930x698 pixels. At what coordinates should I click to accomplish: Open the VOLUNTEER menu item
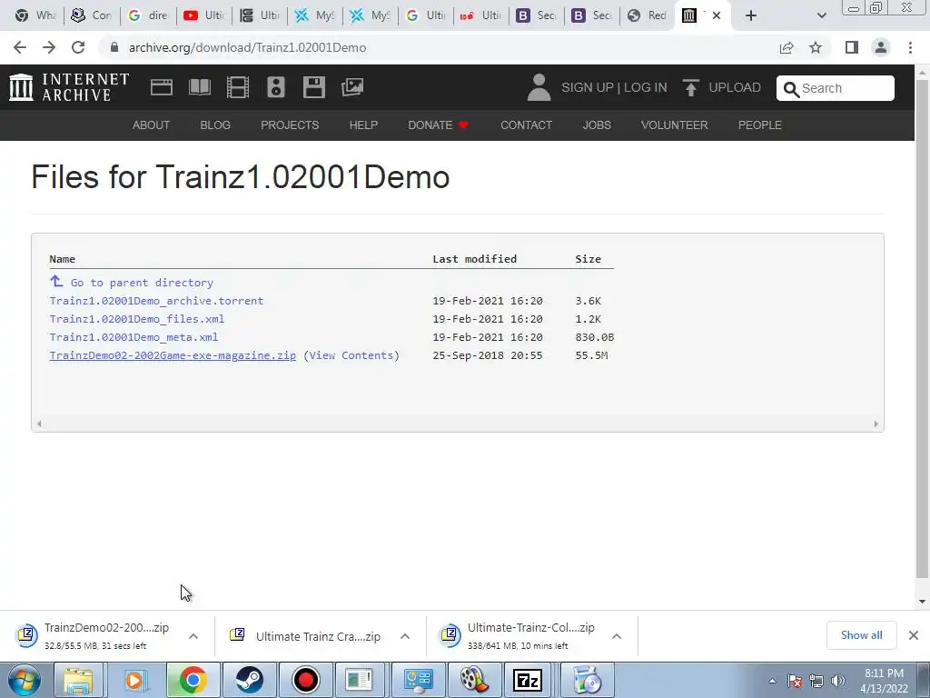pyautogui.click(x=675, y=125)
